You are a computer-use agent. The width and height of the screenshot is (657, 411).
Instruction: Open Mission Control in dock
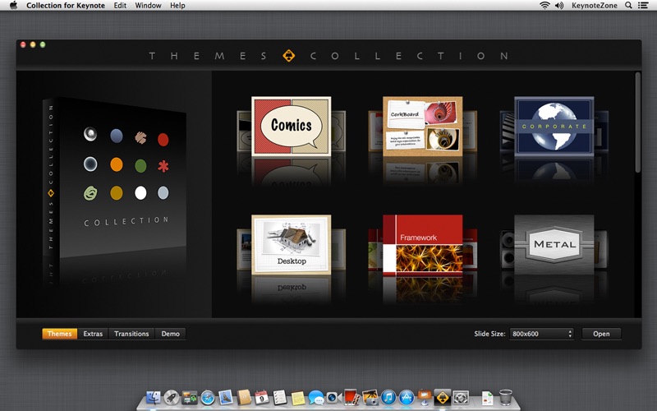tap(190, 397)
